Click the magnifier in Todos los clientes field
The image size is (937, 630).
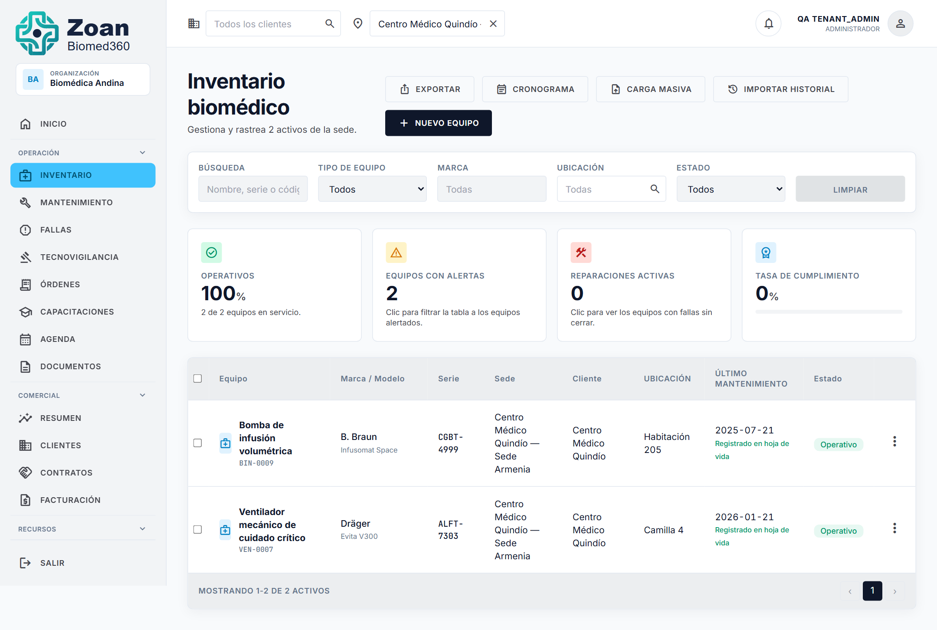coord(330,23)
